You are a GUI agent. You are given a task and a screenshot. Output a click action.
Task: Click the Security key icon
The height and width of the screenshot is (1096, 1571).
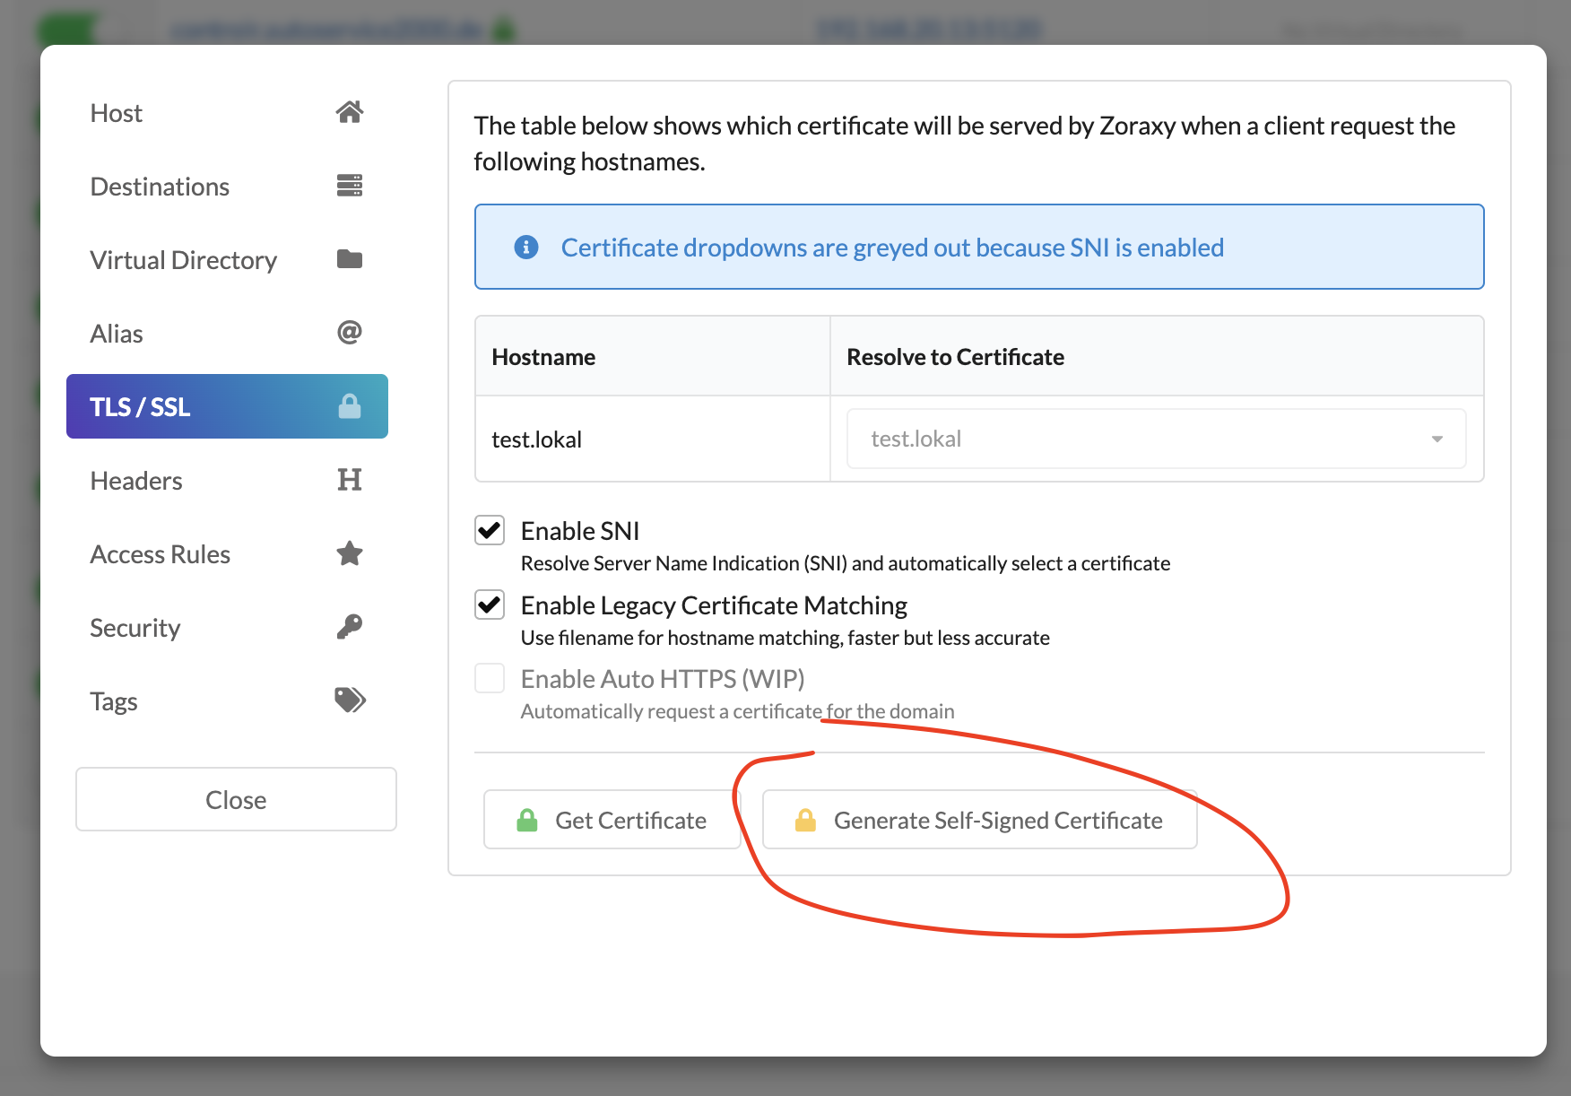click(x=350, y=627)
